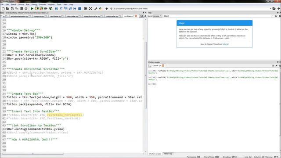Expand working directory path dropdown arrow
This screenshot has width=281, height=158.
pos(270,9)
